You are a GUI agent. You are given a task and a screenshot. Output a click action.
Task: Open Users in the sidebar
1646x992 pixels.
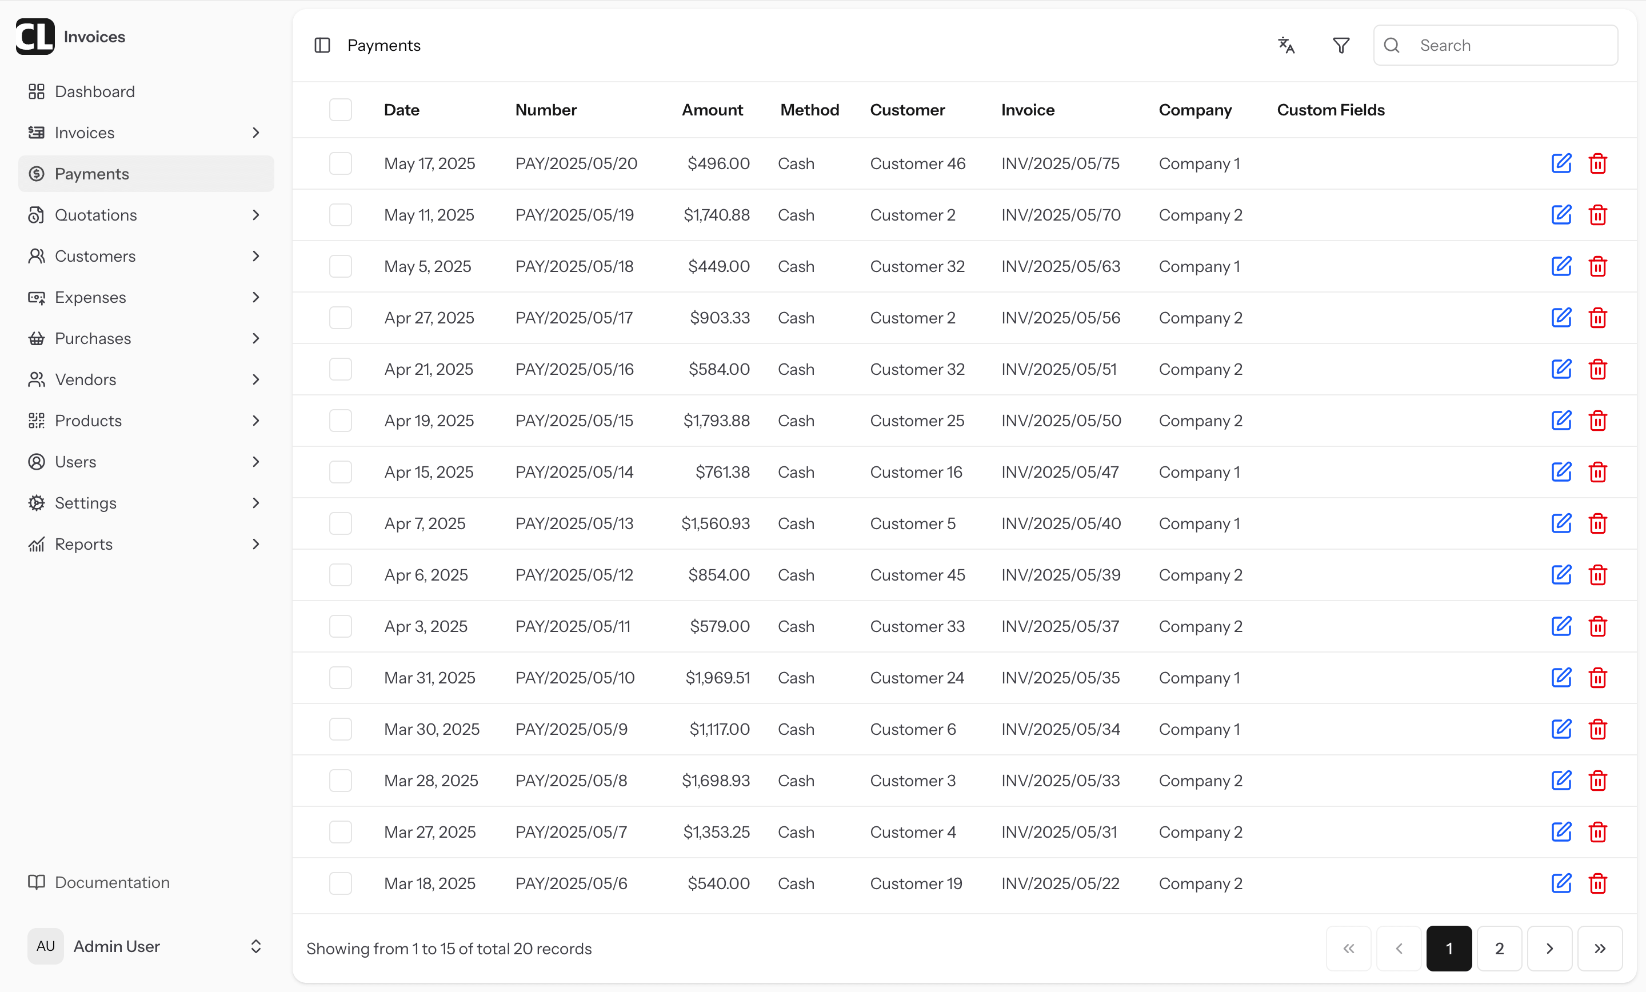pos(146,462)
